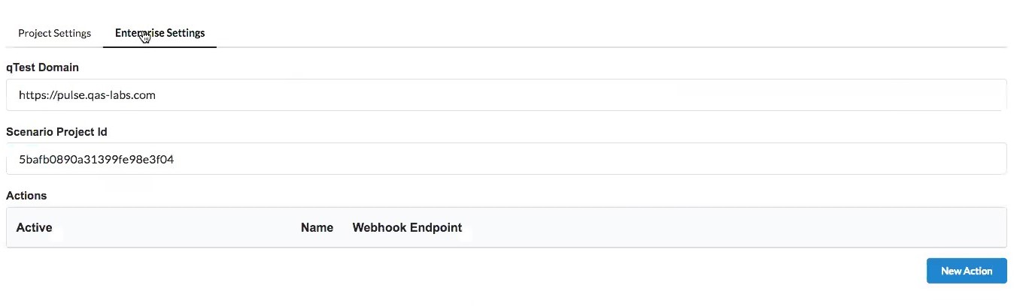Click the qTest Domain label
Screen dimensions: 1029x306
pyautogui.click(x=42, y=67)
